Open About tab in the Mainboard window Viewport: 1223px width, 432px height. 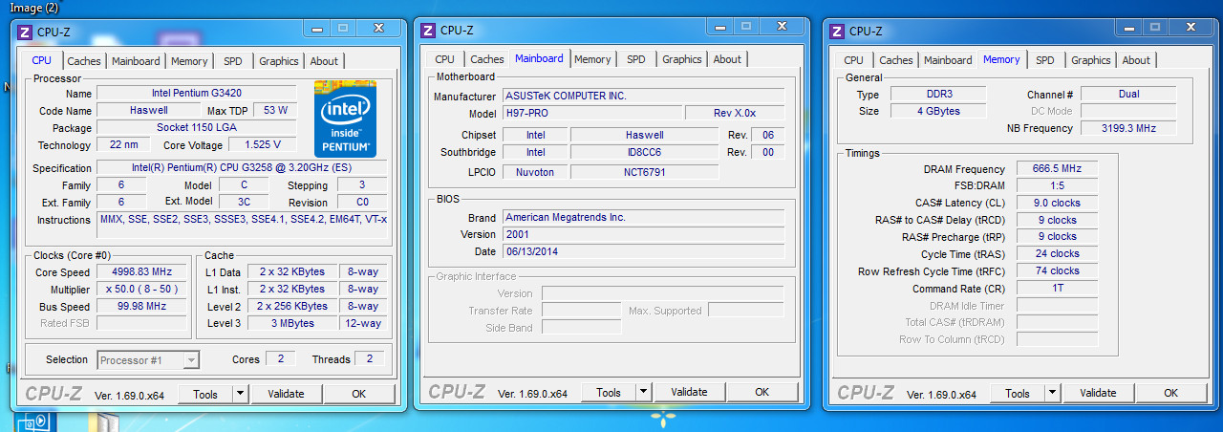point(727,59)
